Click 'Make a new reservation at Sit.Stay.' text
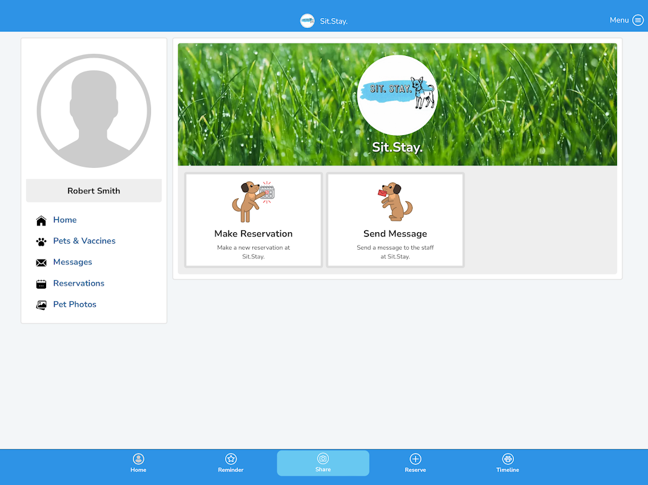This screenshot has height=485, width=648. (x=254, y=252)
